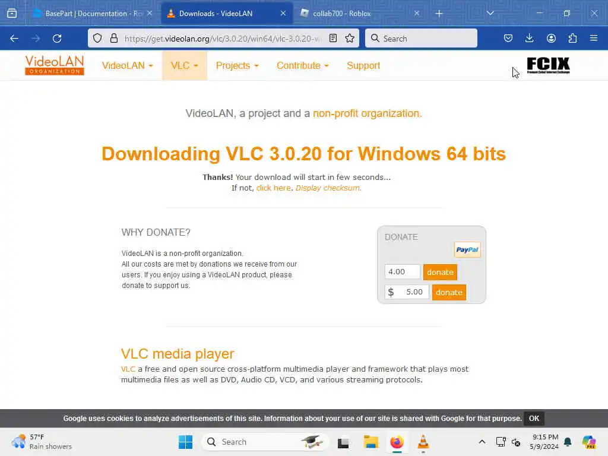Close the Downloads - VideoLAN tab

click(x=283, y=13)
